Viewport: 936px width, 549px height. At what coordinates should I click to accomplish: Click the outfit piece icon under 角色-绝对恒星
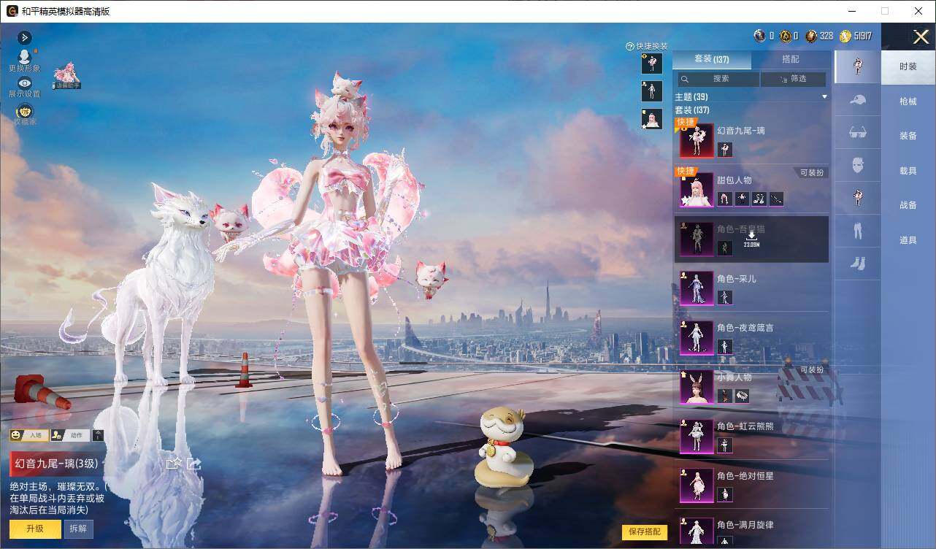click(x=725, y=494)
